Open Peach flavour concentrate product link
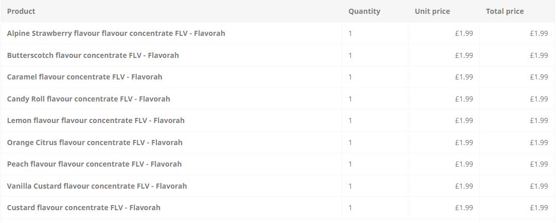This screenshot has width=556, height=223. [x=94, y=164]
